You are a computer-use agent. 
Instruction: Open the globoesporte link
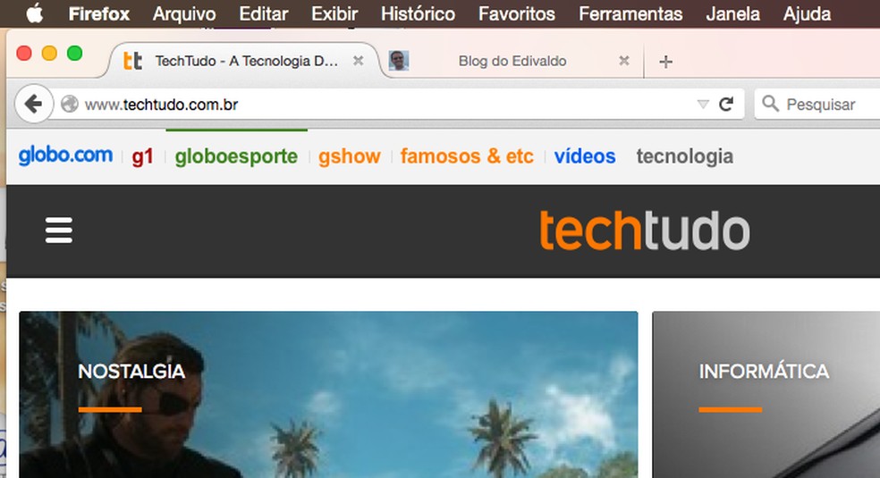point(236,156)
